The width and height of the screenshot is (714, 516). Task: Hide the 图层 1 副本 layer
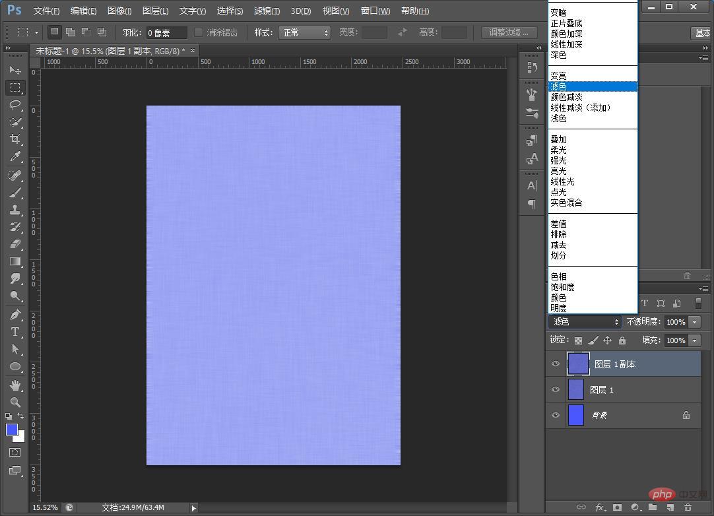556,364
